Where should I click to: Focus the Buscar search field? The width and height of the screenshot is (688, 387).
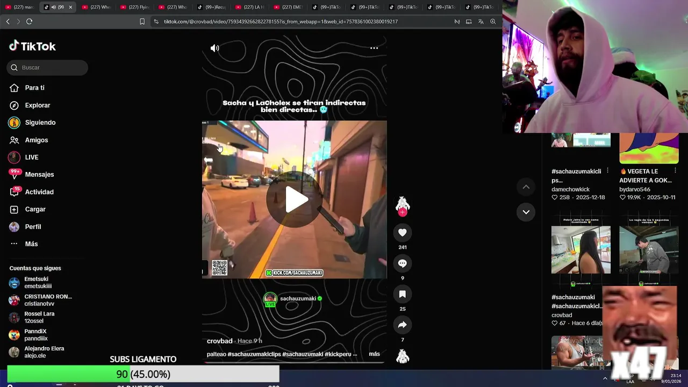click(47, 68)
